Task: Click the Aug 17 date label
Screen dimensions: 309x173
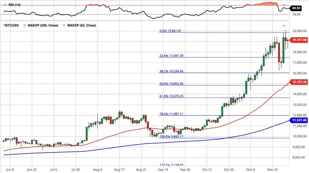Action: pyautogui.click(x=119, y=170)
